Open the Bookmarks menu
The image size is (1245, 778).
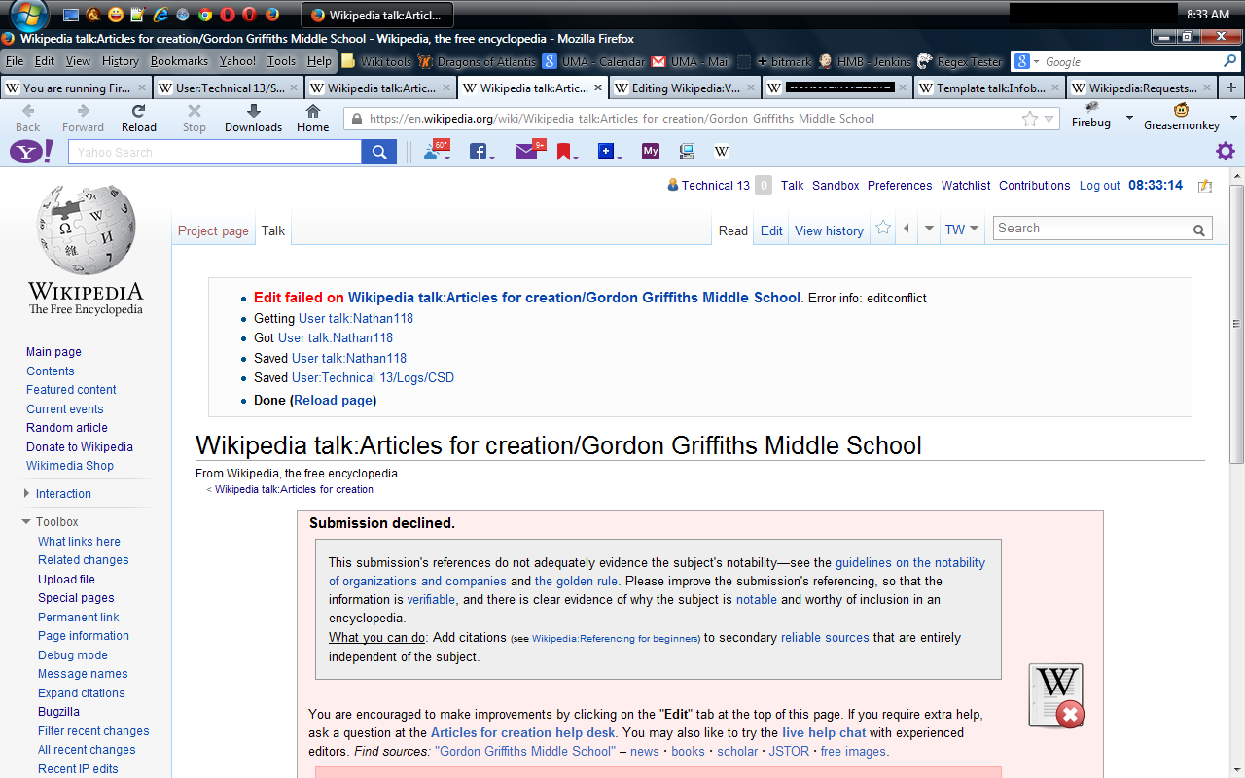click(x=179, y=61)
